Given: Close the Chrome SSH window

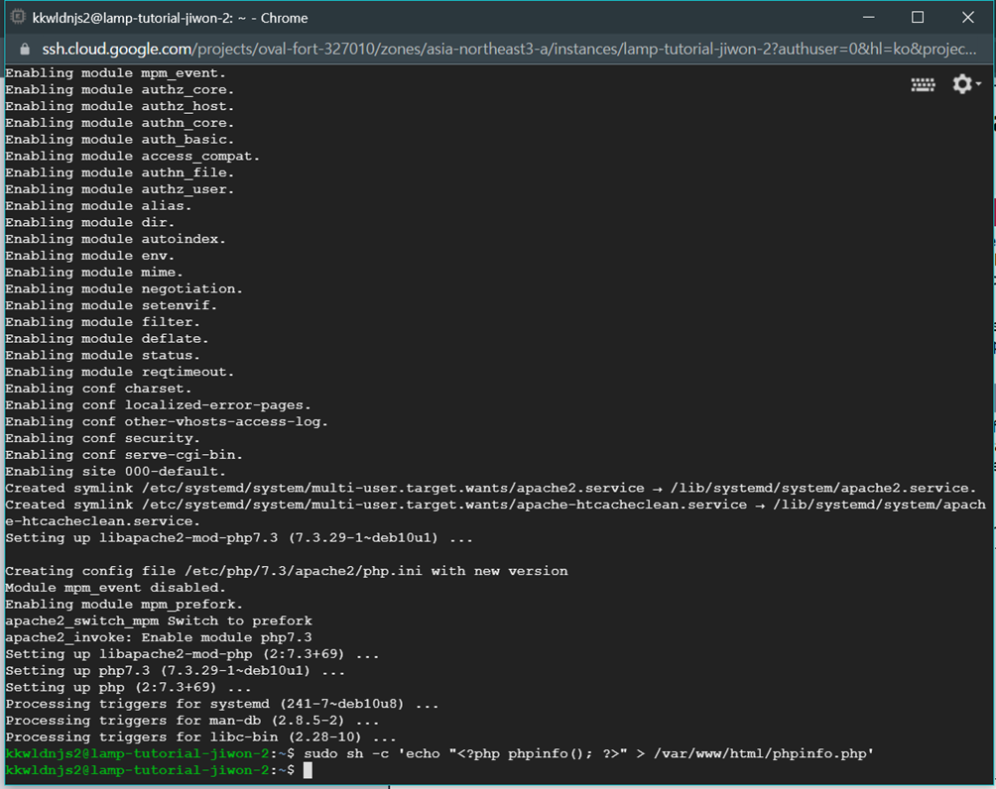Looking at the screenshot, I should click(x=967, y=18).
